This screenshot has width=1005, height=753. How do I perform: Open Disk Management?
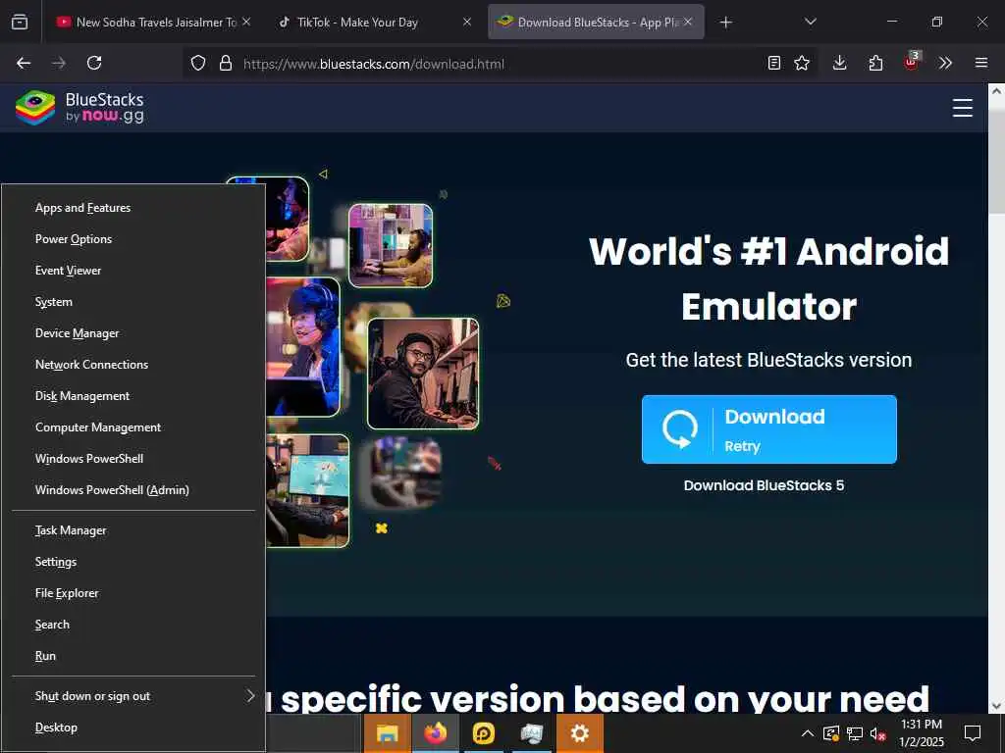(x=133, y=396)
